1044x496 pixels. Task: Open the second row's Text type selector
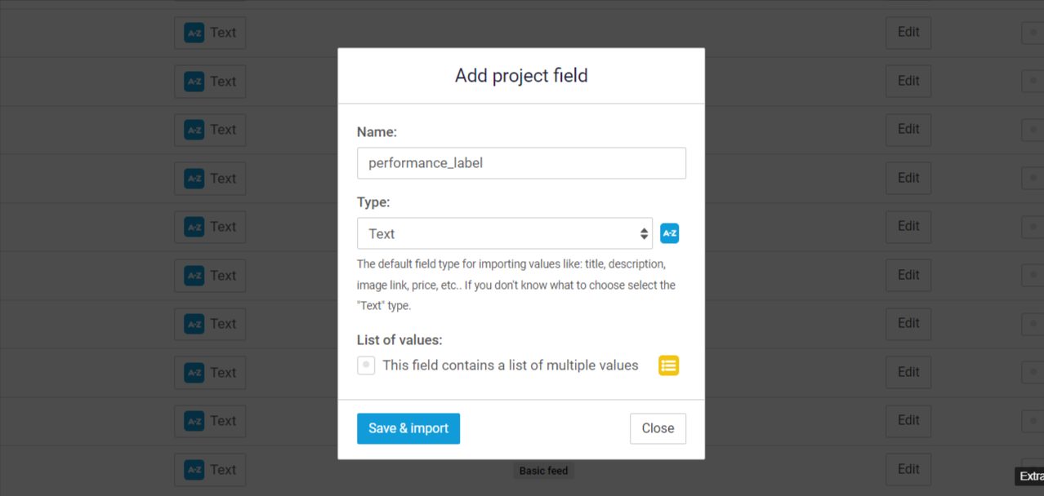tap(210, 82)
